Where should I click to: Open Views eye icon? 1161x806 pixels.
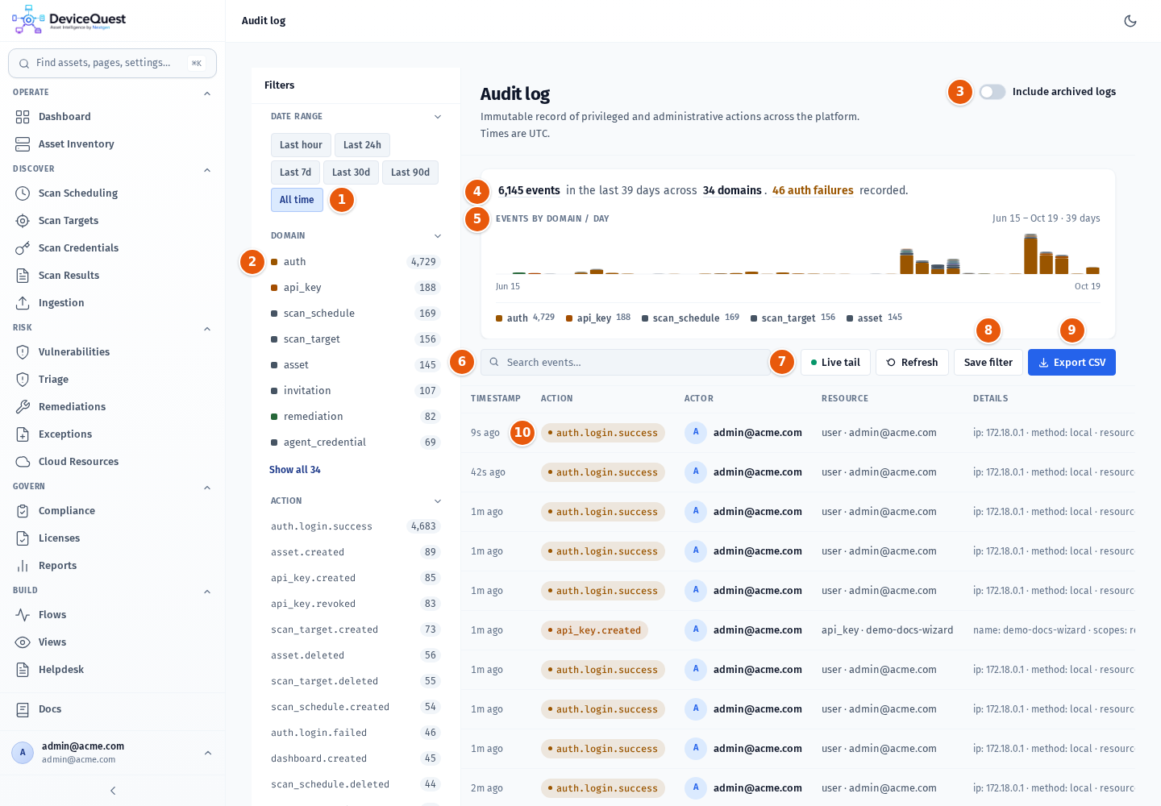tap(23, 642)
